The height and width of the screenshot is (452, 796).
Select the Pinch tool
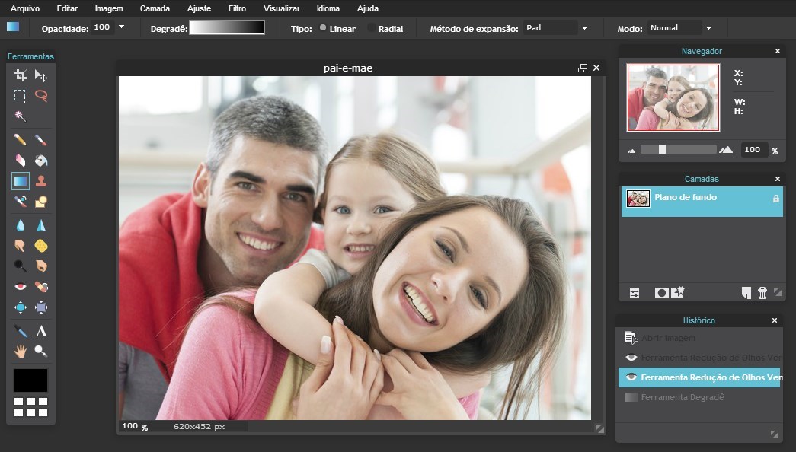41,307
